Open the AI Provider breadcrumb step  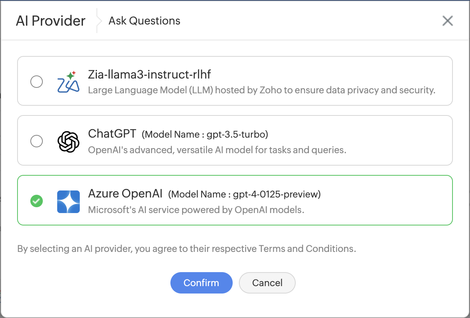(x=51, y=21)
